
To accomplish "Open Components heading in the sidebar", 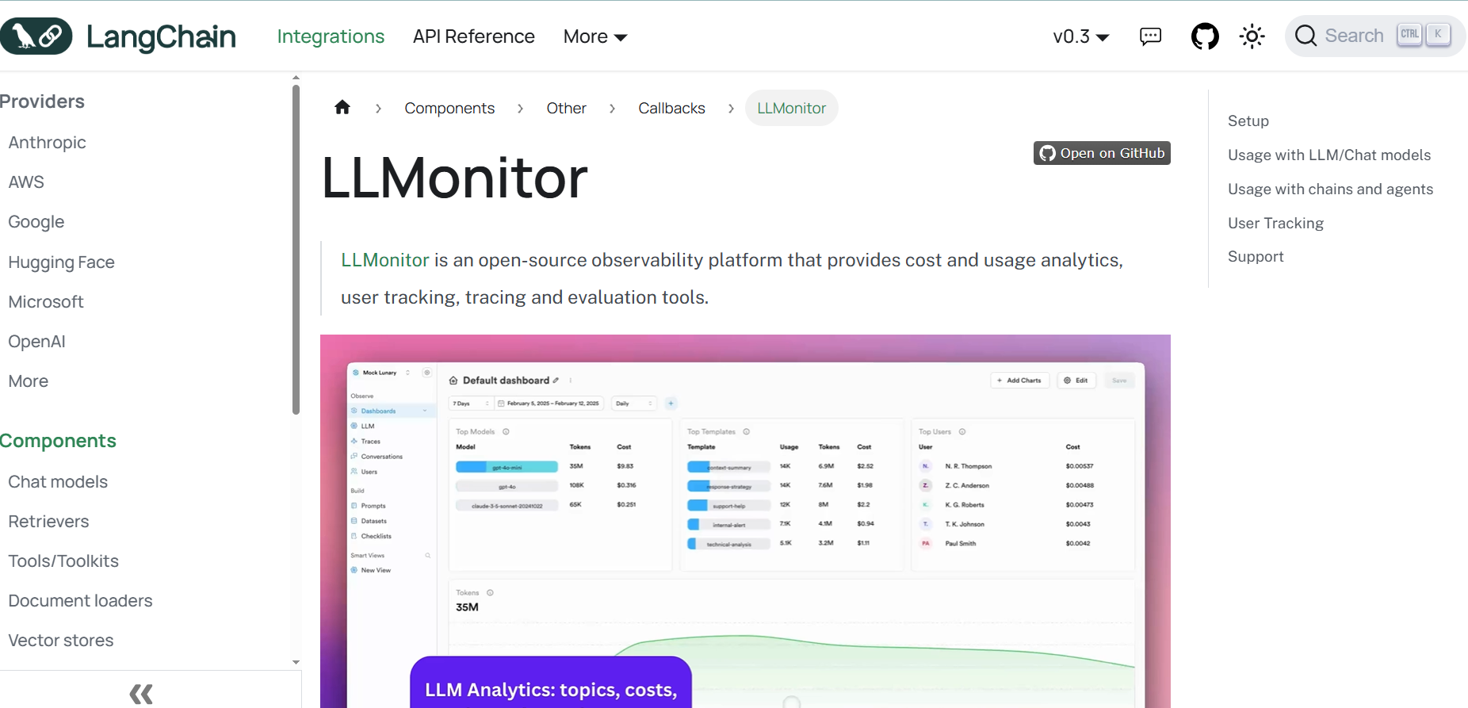I will click(58, 441).
